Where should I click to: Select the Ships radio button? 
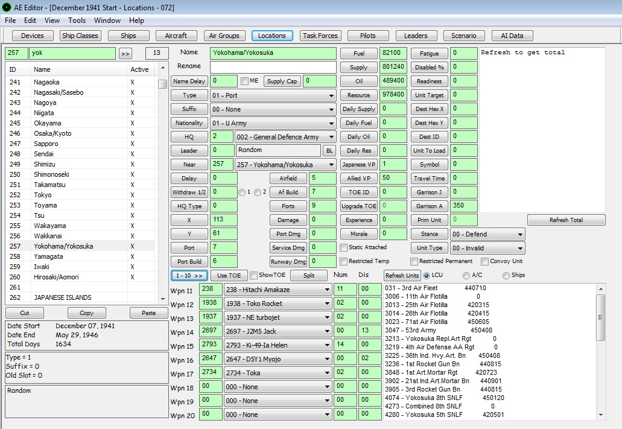(x=506, y=276)
